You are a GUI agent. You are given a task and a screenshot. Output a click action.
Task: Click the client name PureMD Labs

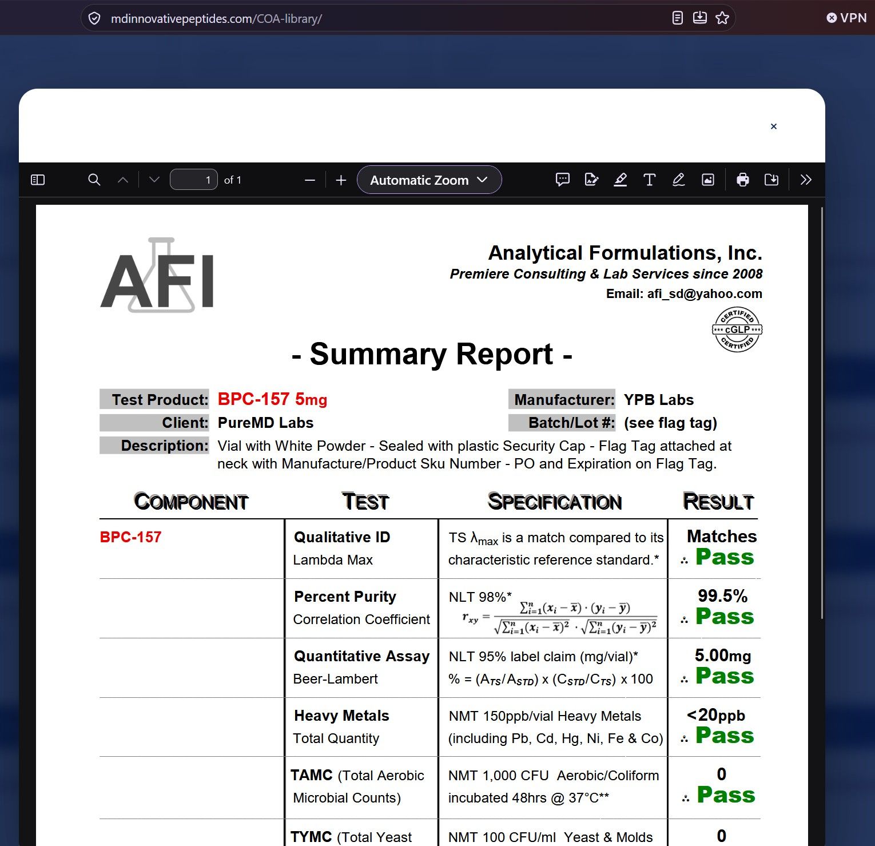point(266,423)
